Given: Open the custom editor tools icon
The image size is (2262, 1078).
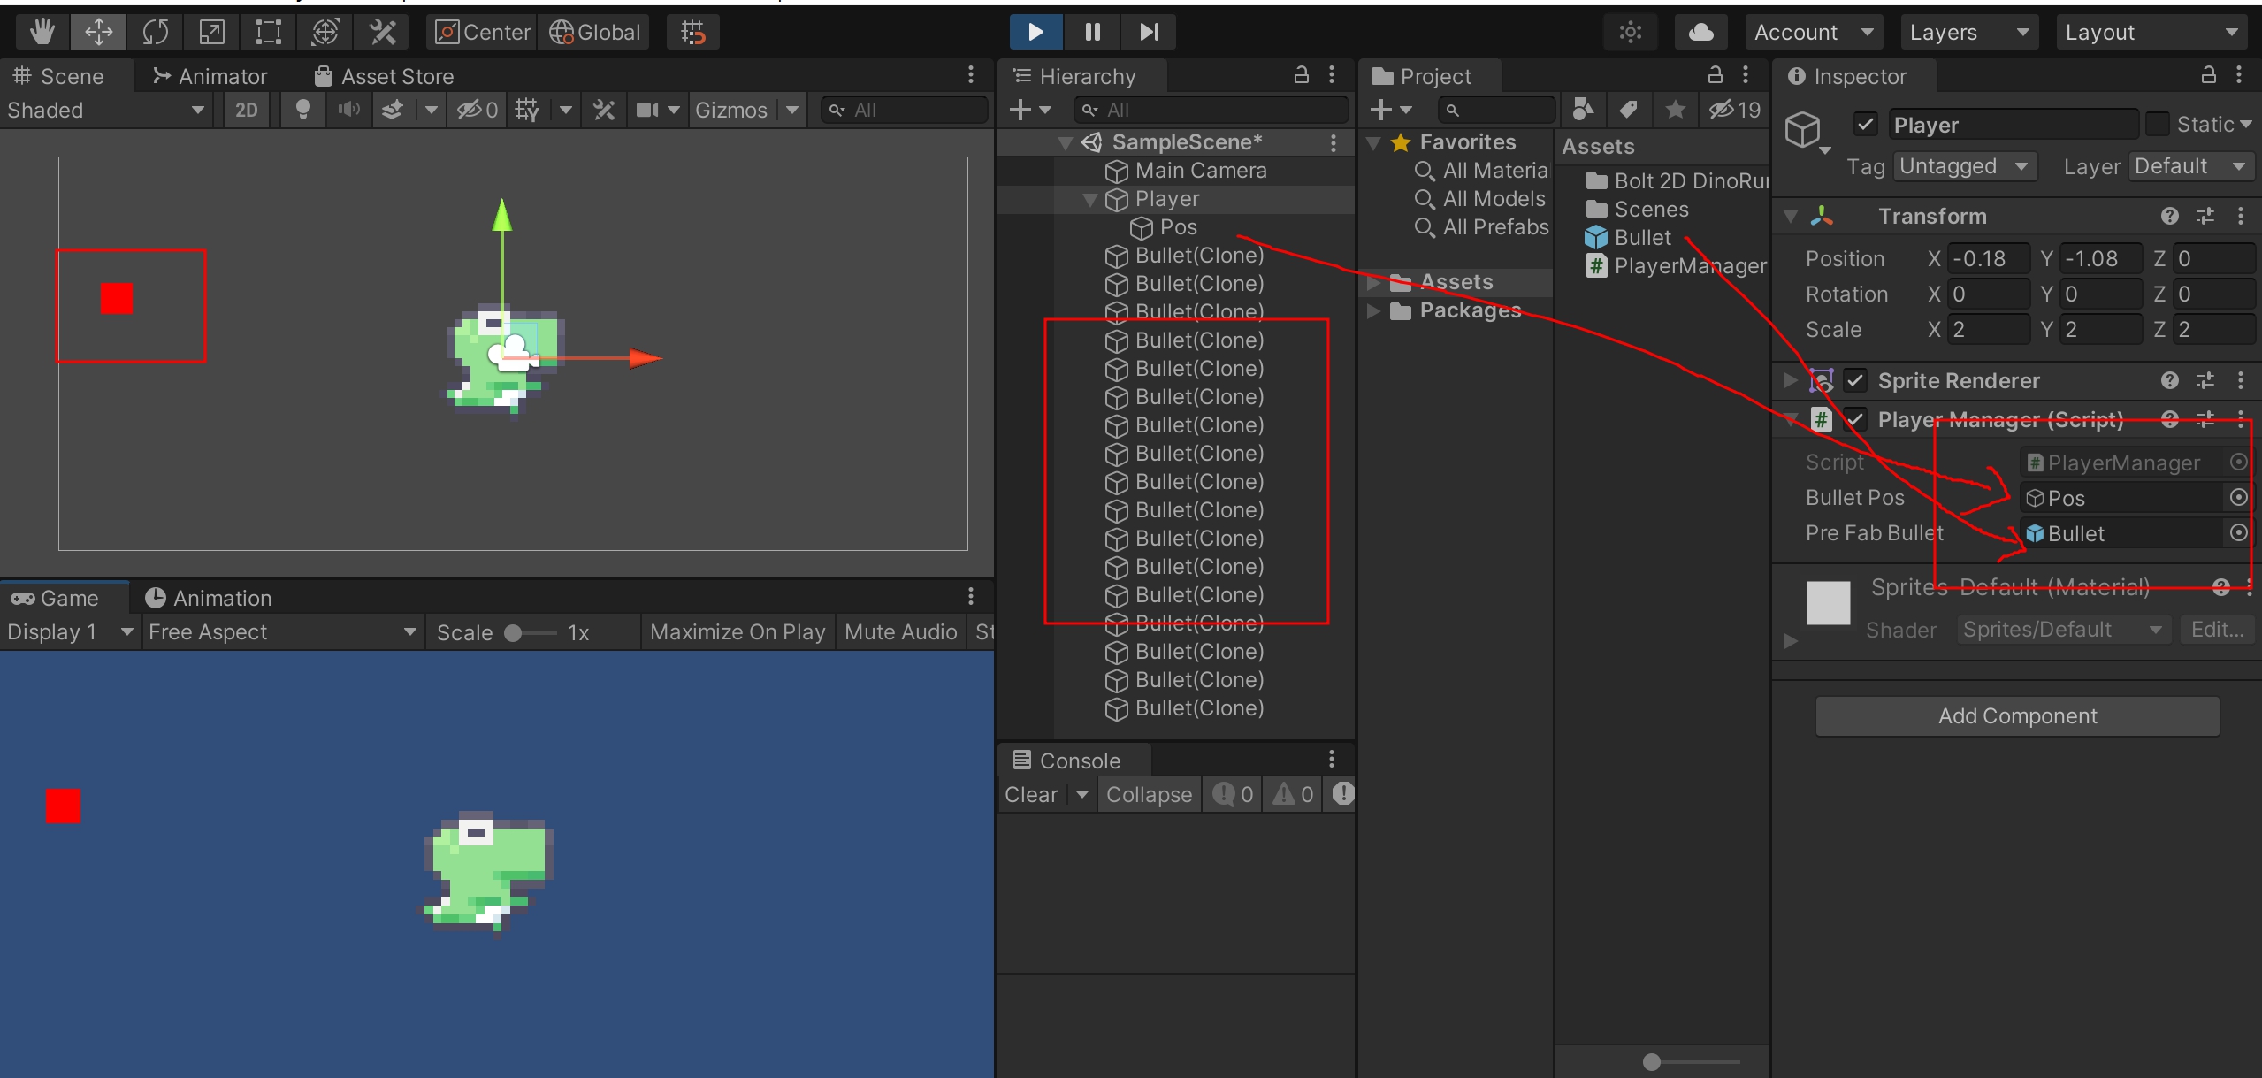Looking at the screenshot, I should [x=382, y=33].
